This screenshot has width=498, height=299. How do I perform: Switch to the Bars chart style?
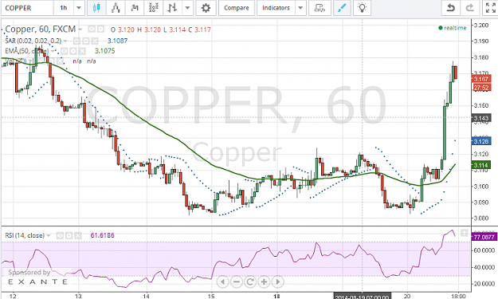[x=172, y=8]
